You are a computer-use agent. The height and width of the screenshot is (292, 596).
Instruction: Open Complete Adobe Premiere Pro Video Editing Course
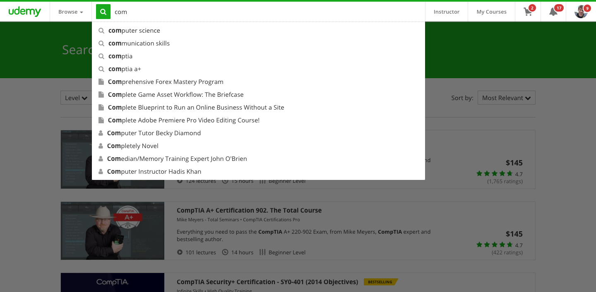tap(258, 120)
